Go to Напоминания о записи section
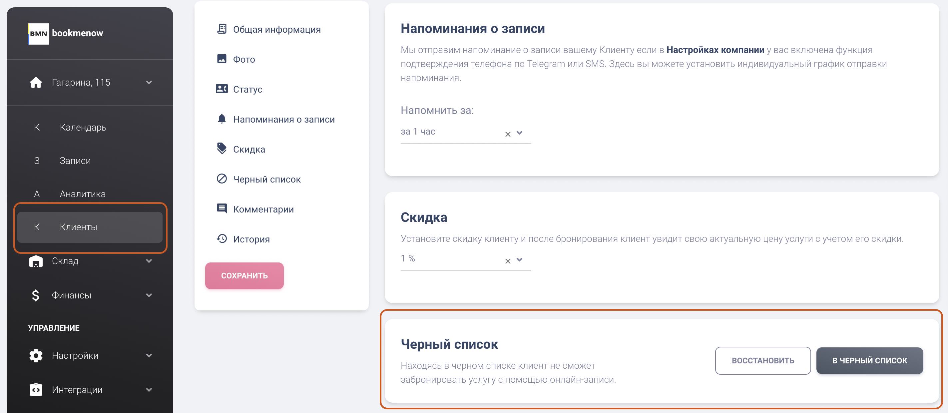Image resolution: width=948 pixels, height=413 pixels. coord(284,120)
